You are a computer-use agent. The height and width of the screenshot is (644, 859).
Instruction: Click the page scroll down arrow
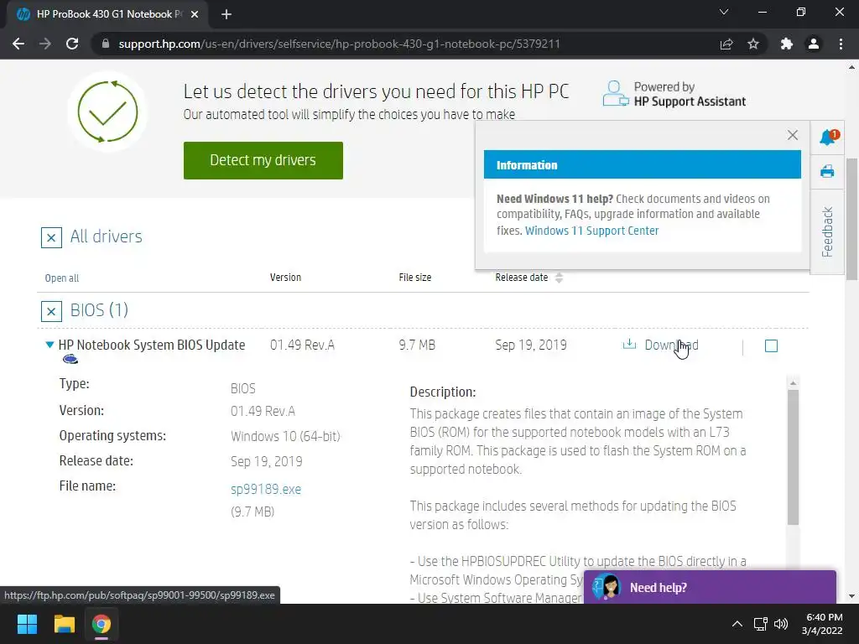click(851, 596)
